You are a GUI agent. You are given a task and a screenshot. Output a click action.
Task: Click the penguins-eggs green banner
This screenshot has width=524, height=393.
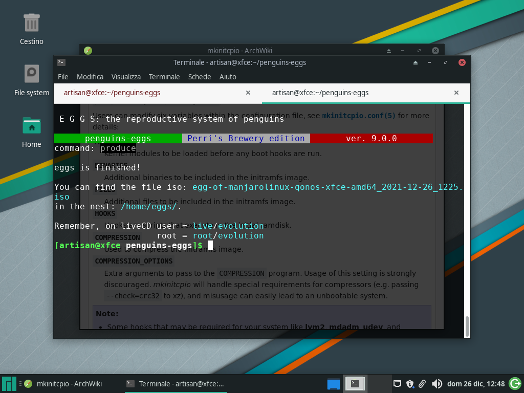pos(118,138)
